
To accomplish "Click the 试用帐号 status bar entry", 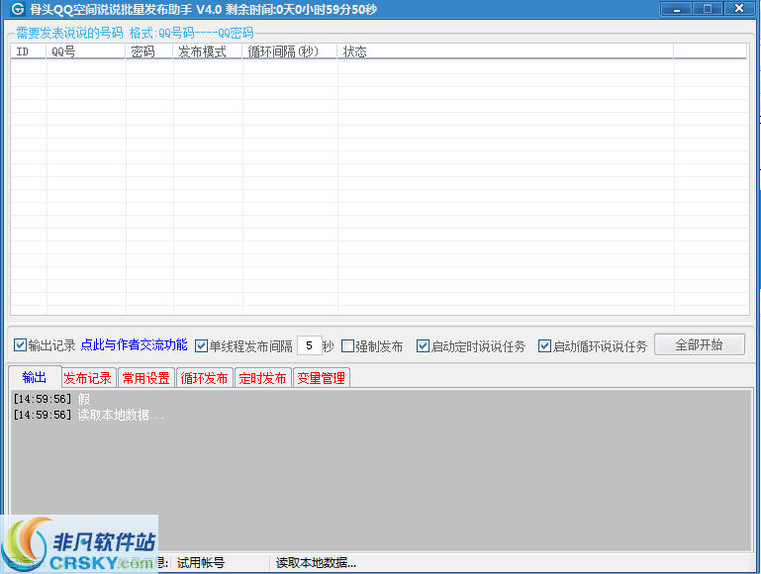I will pyautogui.click(x=201, y=563).
